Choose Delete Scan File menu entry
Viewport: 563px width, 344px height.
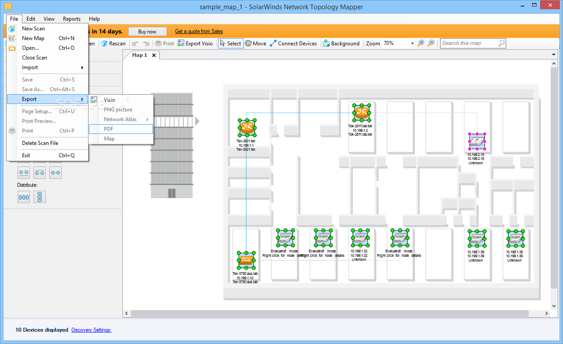[x=48, y=143]
